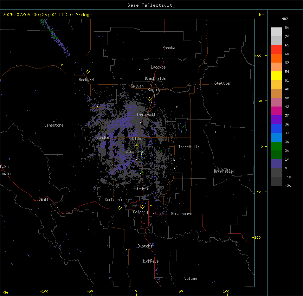Select the light gray 80–70 dBZ legend color
Viewport: 303px width, 296px height.
pyautogui.click(x=276, y=32)
